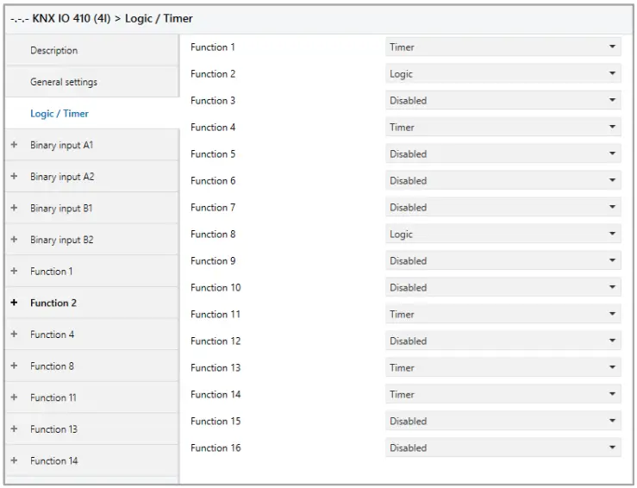
Task: Open the Function 2 Logic dropdown
Action: pos(503,74)
